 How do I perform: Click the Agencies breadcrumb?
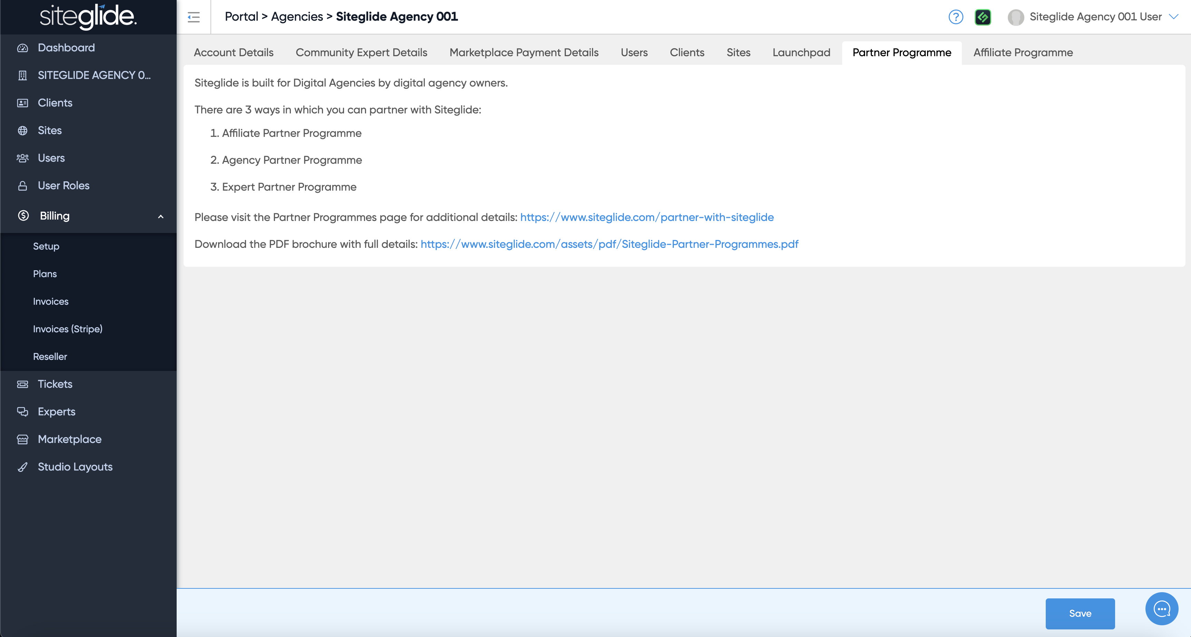[x=297, y=17]
